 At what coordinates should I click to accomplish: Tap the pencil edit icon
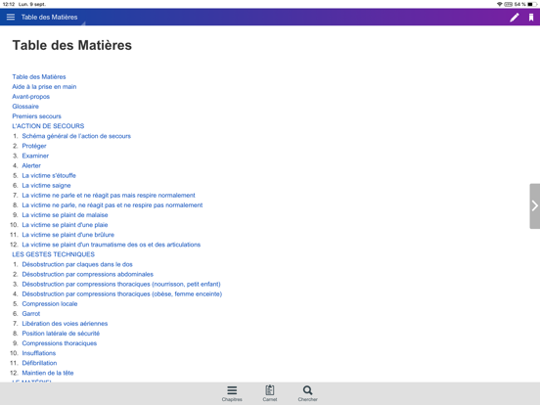[x=515, y=18]
